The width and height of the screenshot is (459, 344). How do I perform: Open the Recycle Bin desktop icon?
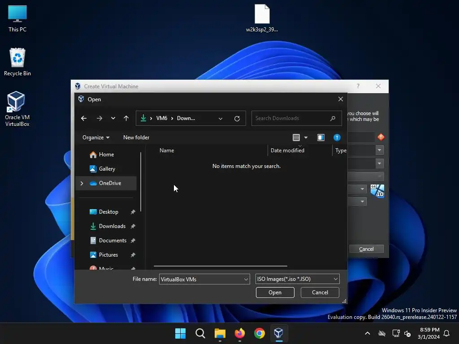coord(17,62)
